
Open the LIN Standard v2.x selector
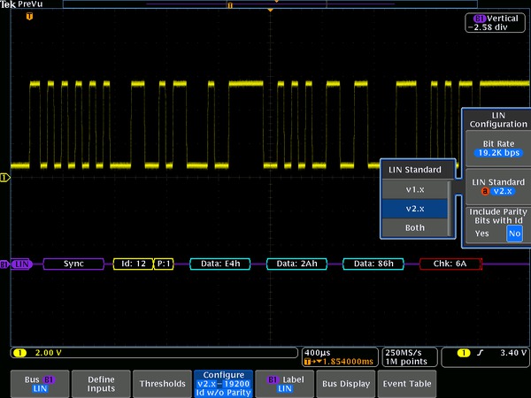pos(496,186)
